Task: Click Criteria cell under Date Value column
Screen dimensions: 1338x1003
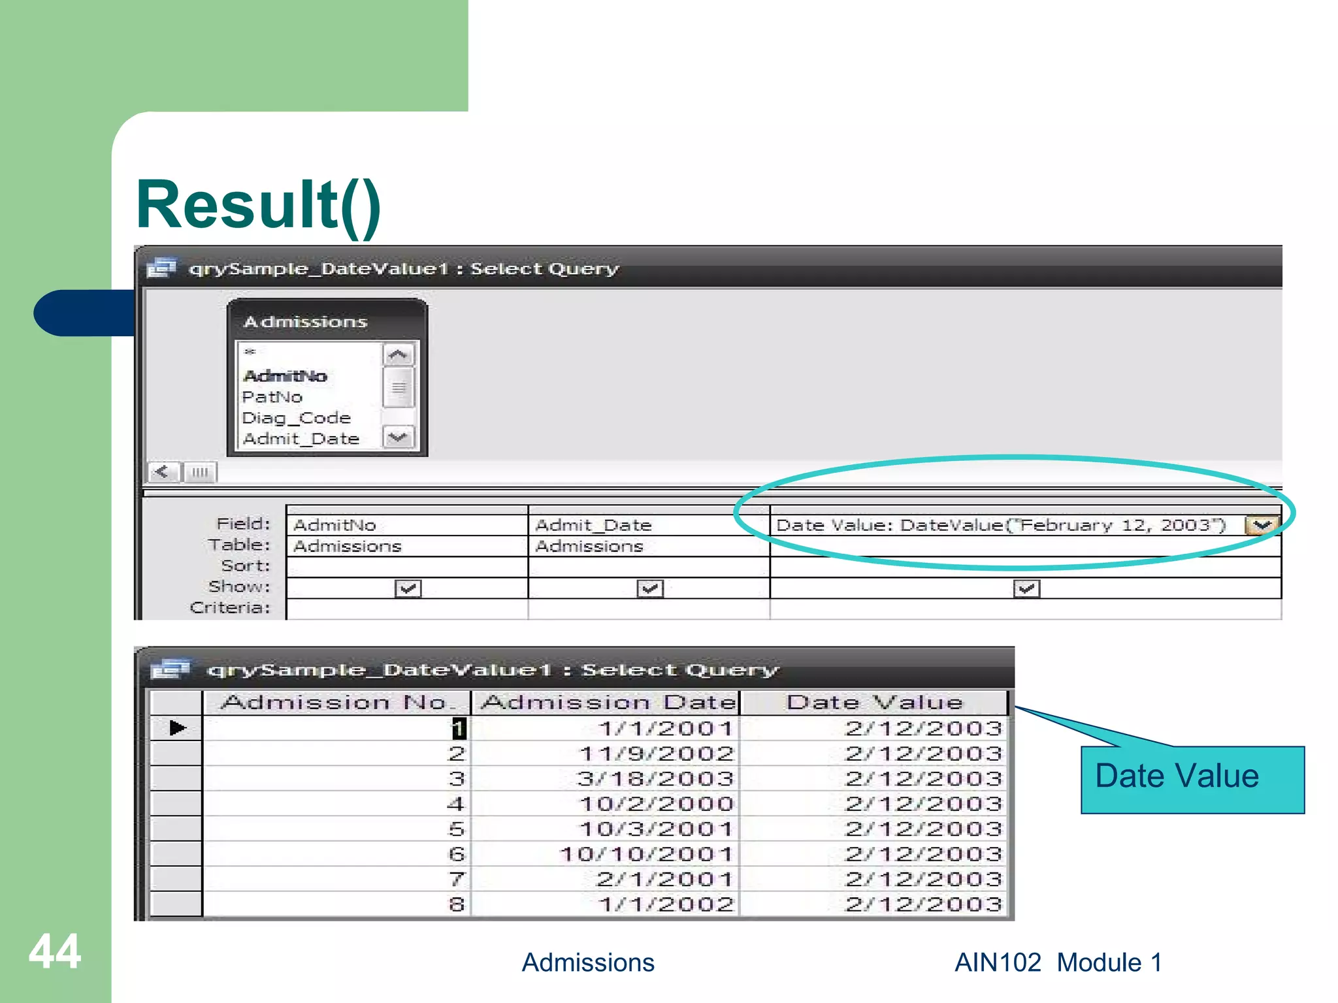Action: tap(1026, 609)
